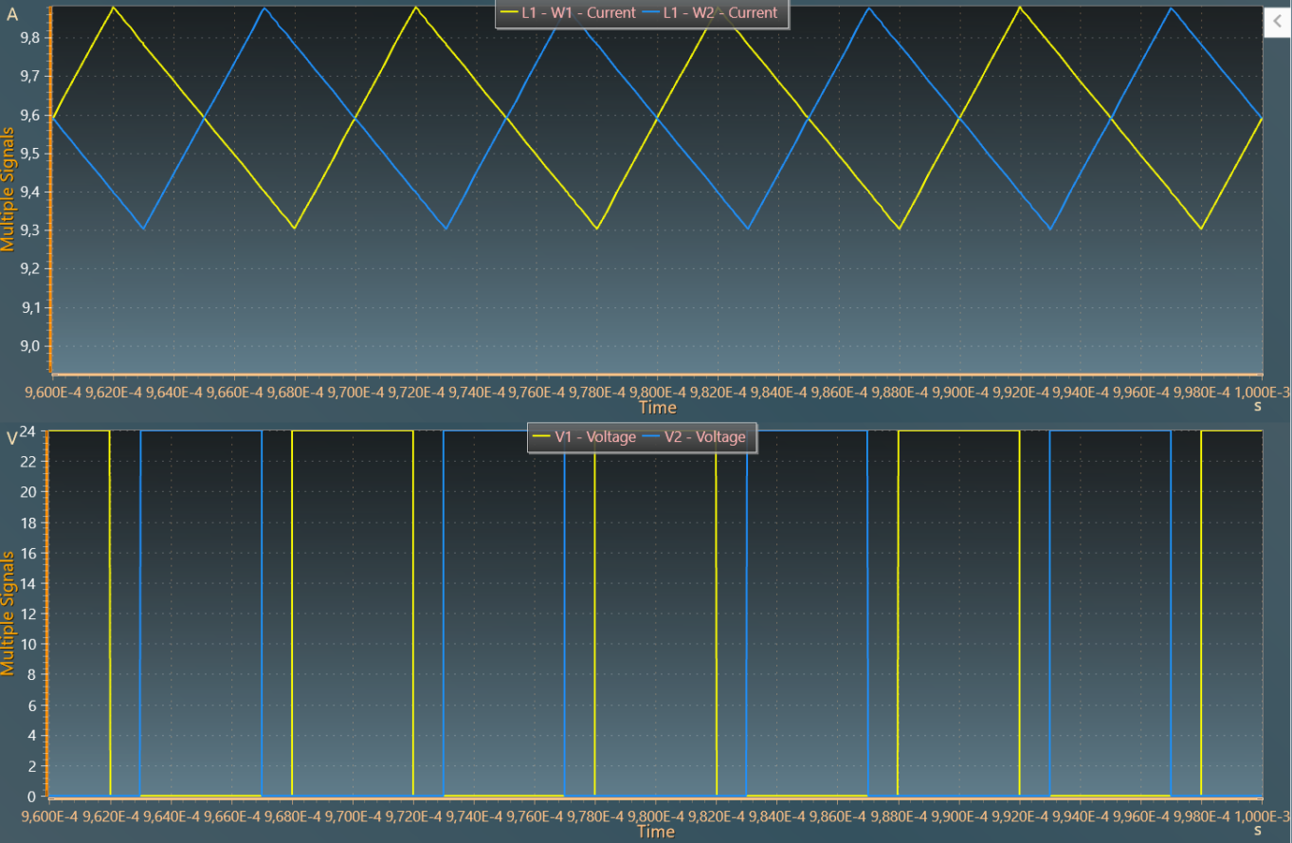Select the Multiple Signals label on the current plot
Image resolution: width=1292 pixels, height=843 pixels.
pyautogui.click(x=8, y=190)
